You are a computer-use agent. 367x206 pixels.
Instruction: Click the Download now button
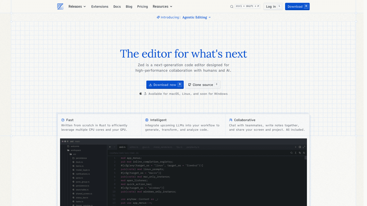click(x=165, y=85)
